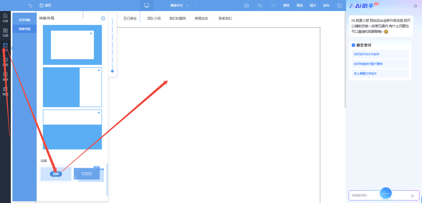Viewport: 422px width, 203px height.
Task: Click the 团队介绍 navigation menu item
Action: [154, 18]
